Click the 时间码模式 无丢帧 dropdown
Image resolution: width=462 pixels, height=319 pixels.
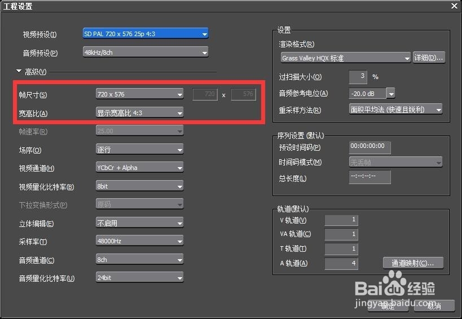395,162
